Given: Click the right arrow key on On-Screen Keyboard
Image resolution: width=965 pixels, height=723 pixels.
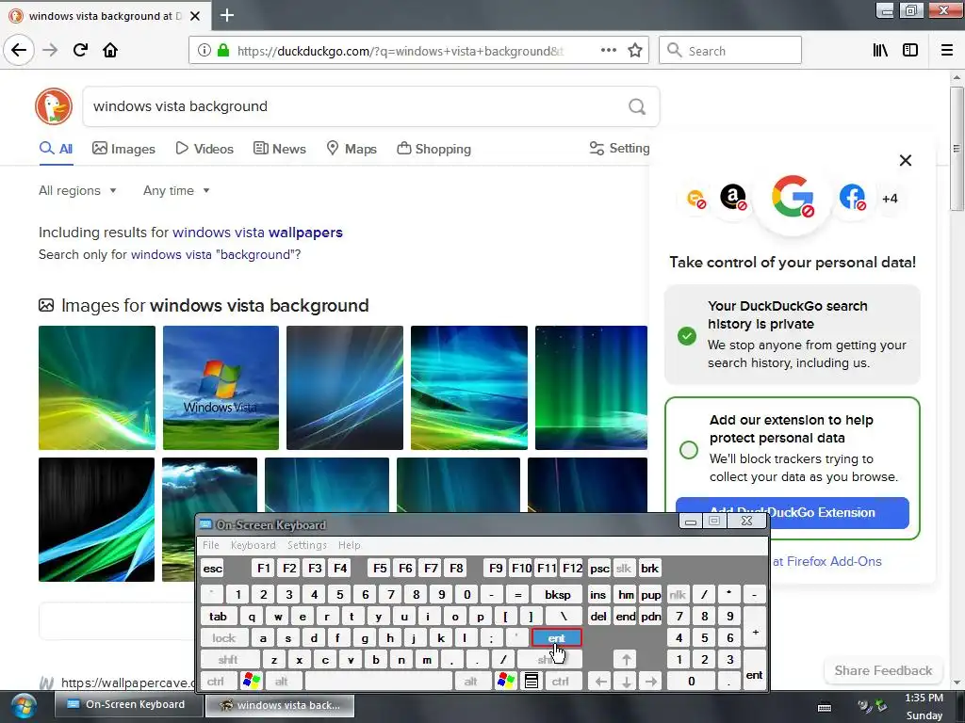Looking at the screenshot, I should point(651,682).
